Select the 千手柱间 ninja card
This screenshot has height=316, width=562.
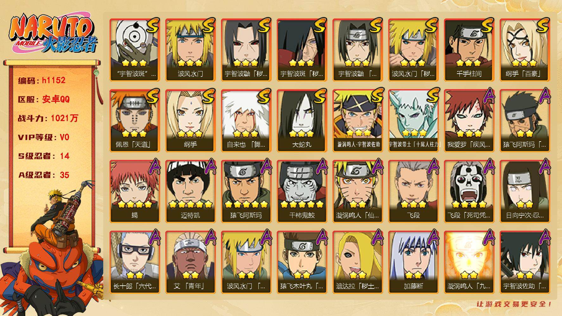(x=469, y=50)
